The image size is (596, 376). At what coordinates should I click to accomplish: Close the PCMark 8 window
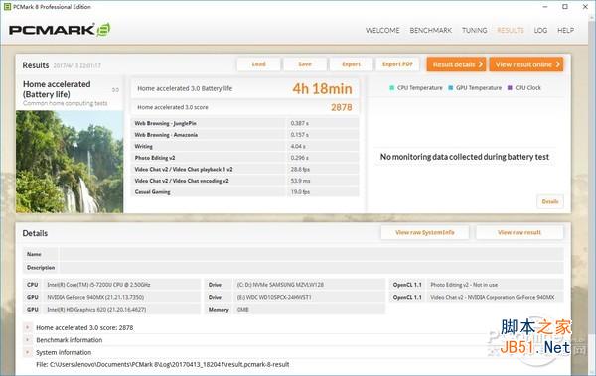point(585,7)
